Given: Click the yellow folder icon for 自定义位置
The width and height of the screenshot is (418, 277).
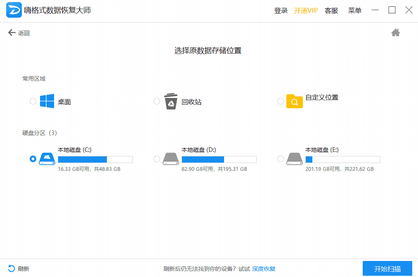Looking at the screenshot, I should [x=294, y=101].
